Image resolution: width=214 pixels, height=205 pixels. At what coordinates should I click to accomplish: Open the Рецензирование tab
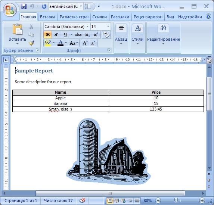(148, 17)
